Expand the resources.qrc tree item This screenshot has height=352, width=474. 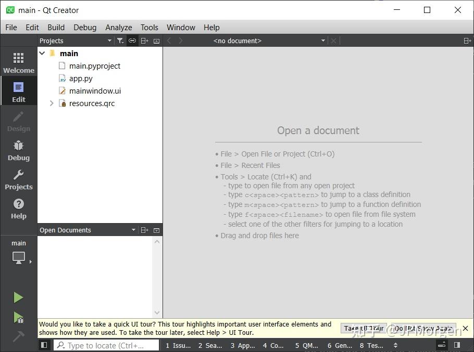coord(51,103)
